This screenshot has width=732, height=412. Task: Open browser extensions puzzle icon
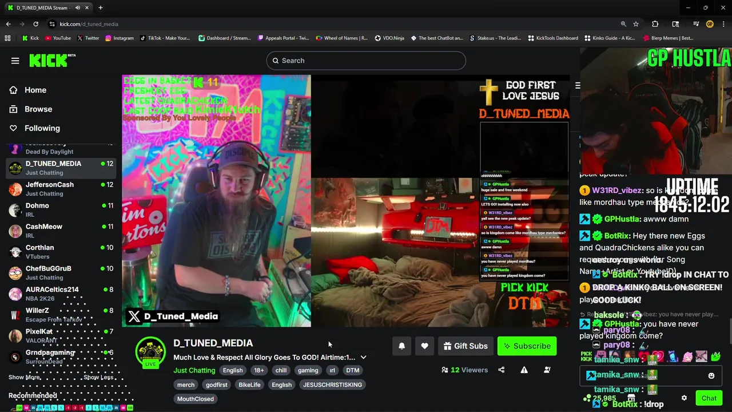click(655, 24)
